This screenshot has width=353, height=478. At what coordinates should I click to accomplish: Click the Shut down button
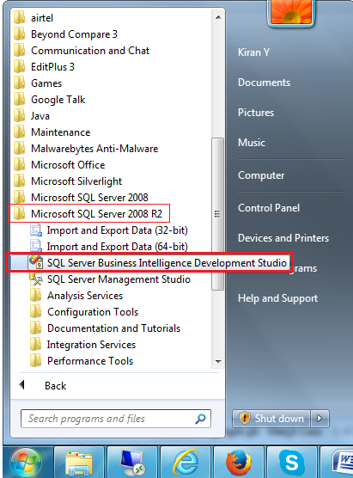coord(271,418)
